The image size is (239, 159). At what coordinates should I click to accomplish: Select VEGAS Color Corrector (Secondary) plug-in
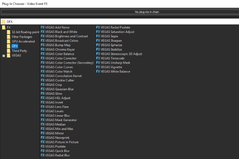[67, 63]
